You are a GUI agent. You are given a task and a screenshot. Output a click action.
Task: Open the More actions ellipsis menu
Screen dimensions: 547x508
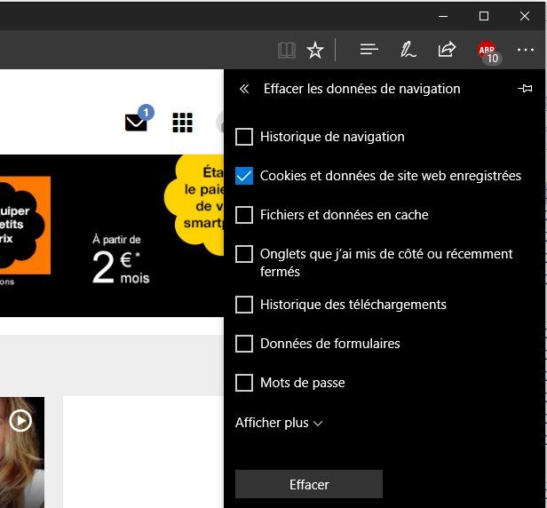point(526,50)
